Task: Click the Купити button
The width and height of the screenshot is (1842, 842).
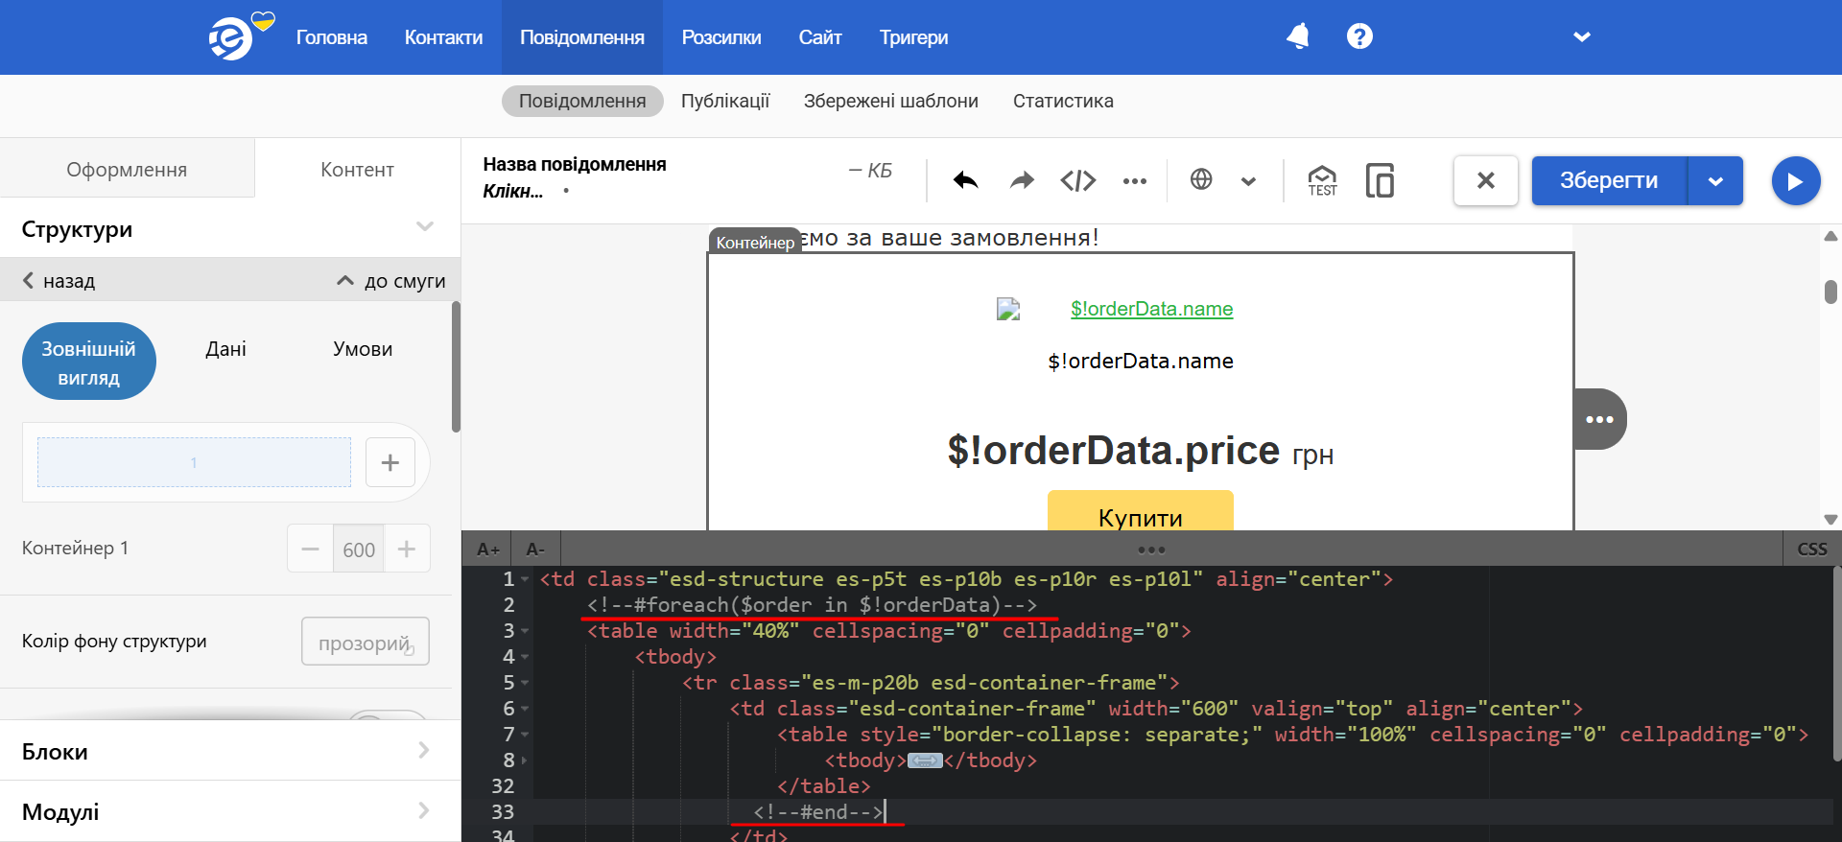Action: [x=1140, y=510]
